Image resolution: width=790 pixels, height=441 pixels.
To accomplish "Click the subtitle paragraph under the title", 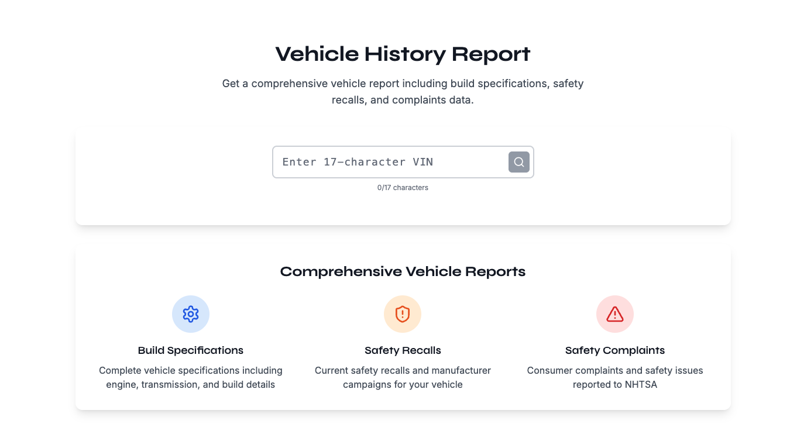I will 403,91.
